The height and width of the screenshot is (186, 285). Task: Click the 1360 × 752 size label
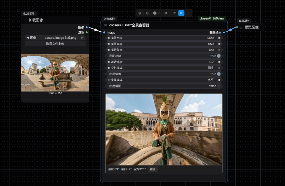tap(55, 93)
